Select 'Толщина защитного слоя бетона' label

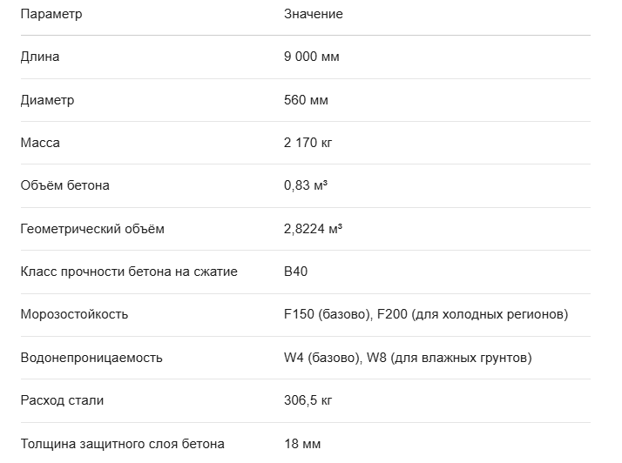[x=123, y=444]
